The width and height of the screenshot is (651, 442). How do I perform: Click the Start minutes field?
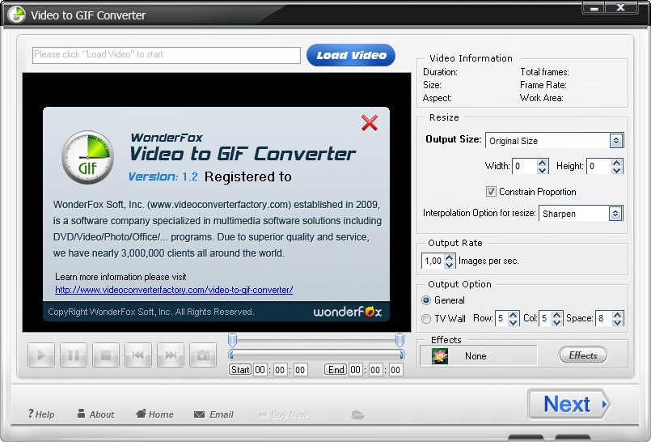tap(281, 370)
